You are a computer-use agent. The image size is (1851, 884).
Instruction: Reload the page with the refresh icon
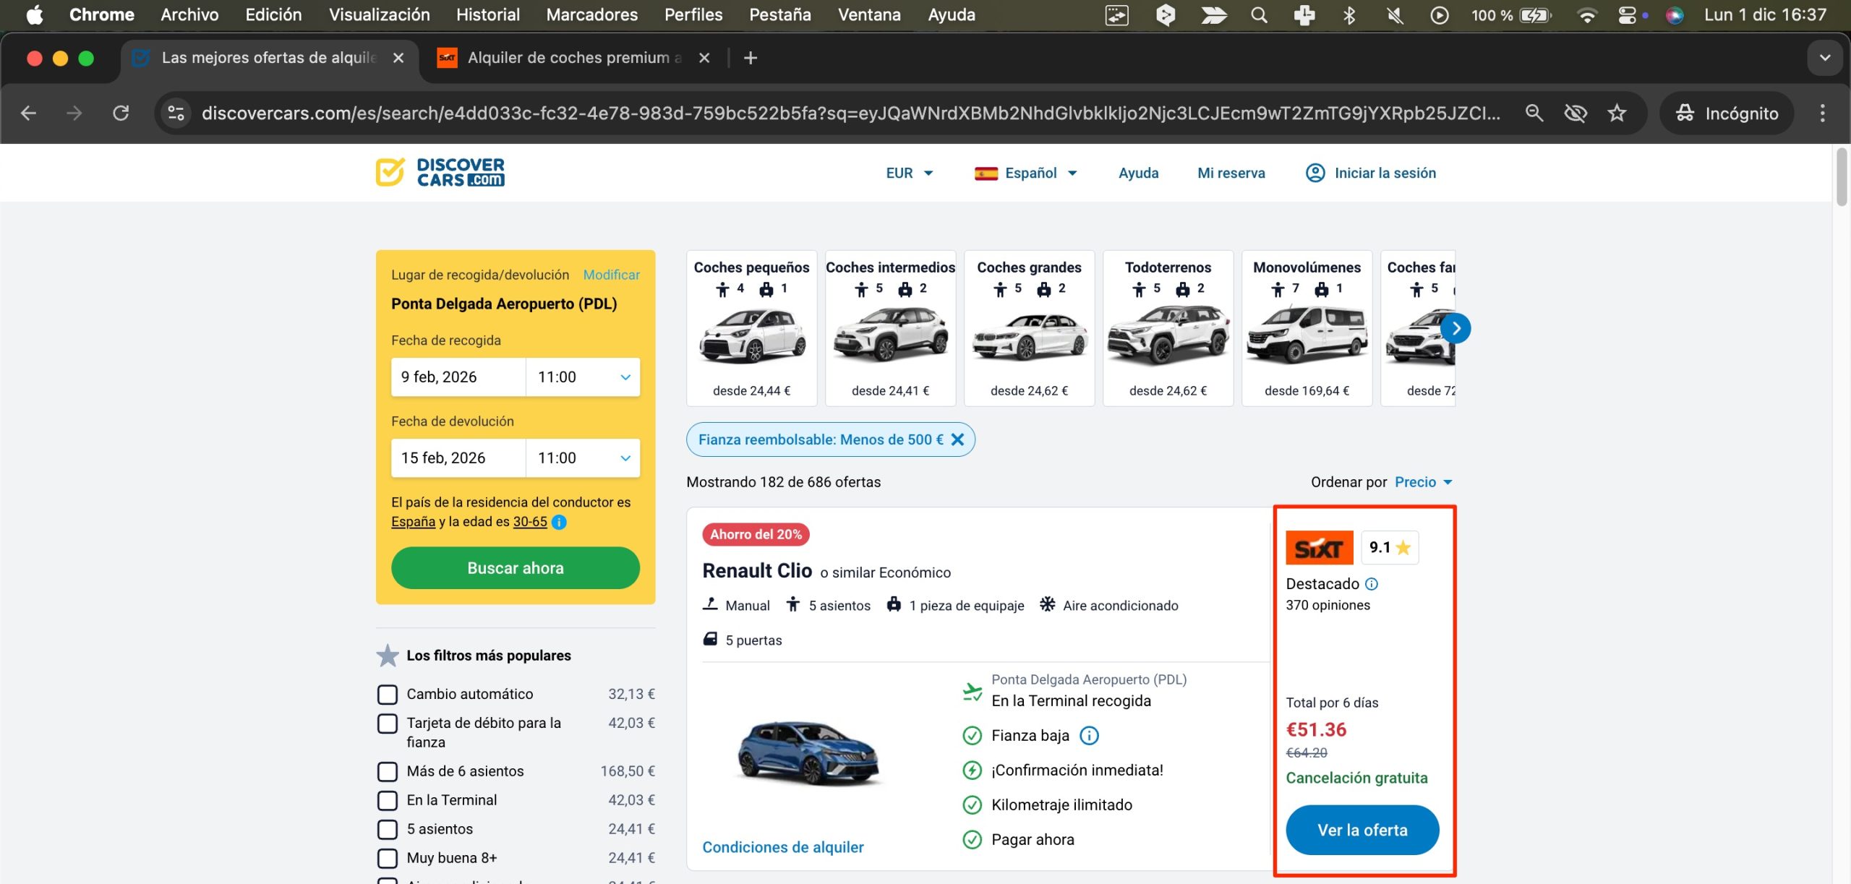[x=121, y=113]
